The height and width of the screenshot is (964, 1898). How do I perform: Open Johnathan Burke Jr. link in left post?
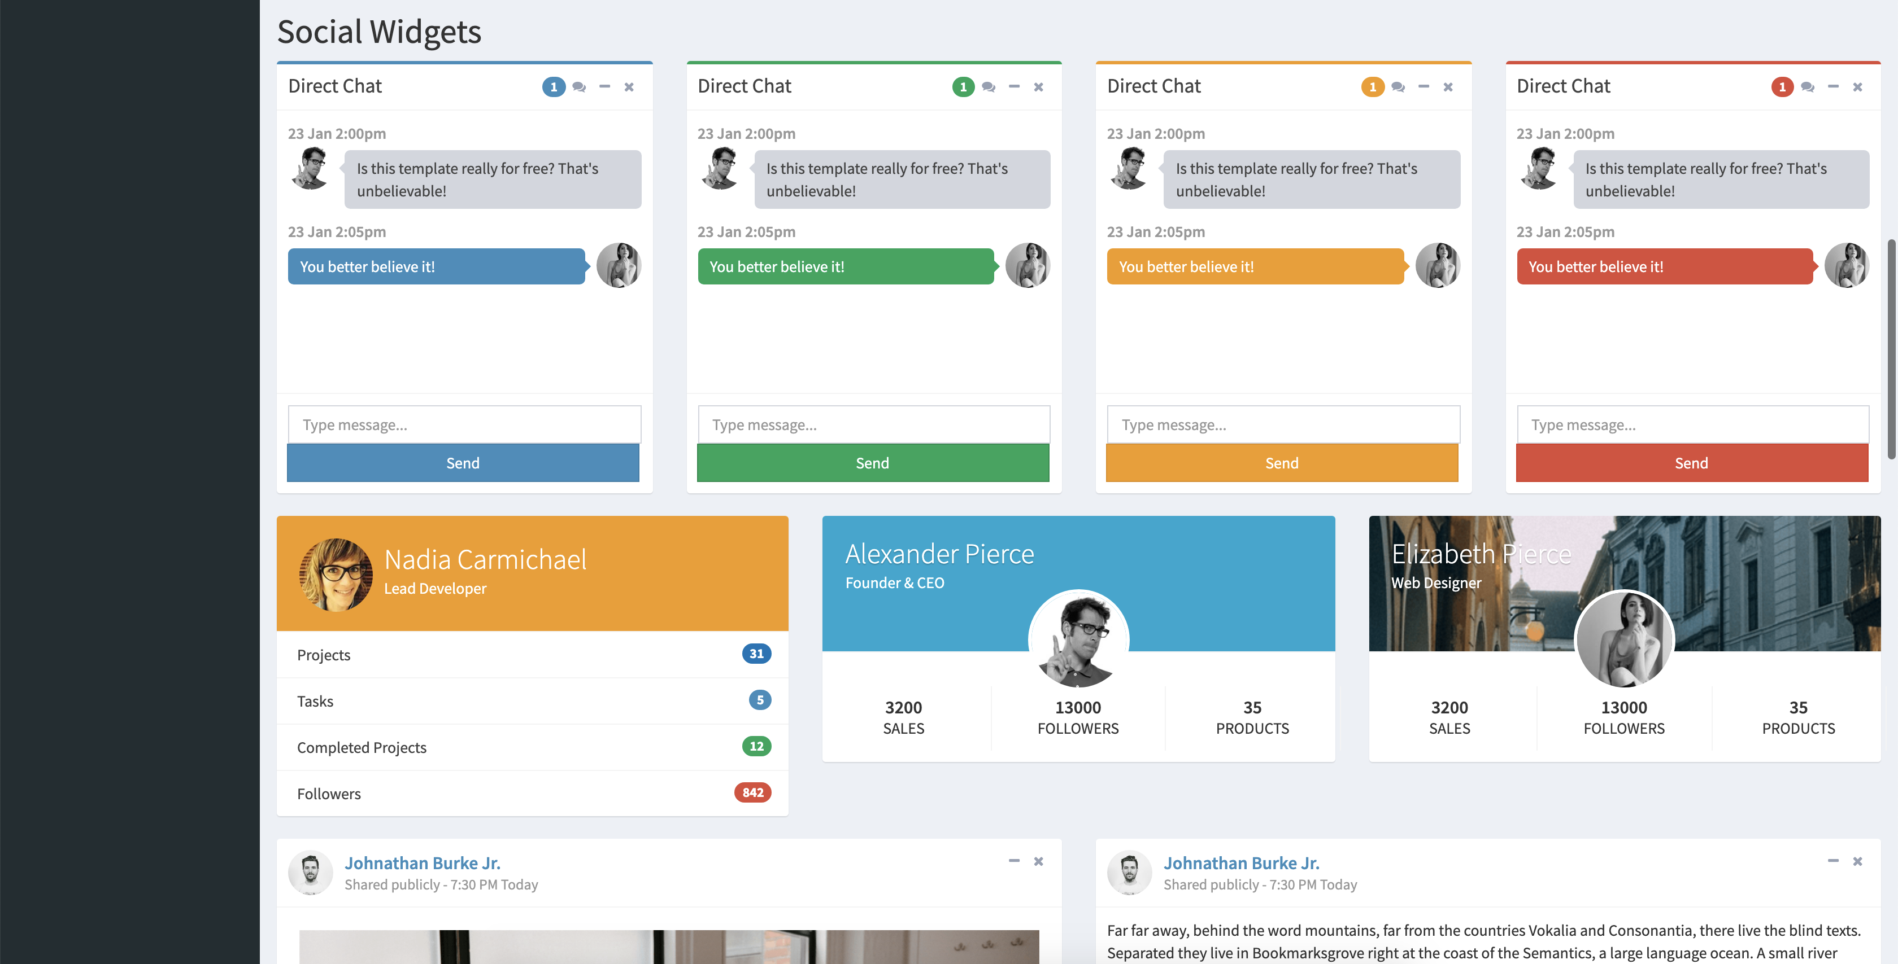click(423, 863)
